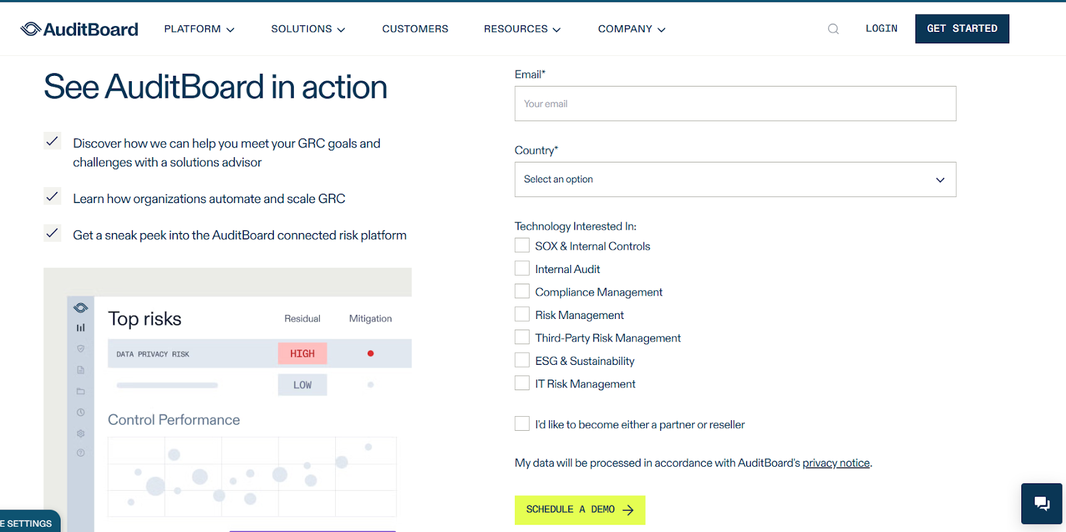The height and width of the screenshot is (532, 1066).
Task: Click the folder icon in dashboard sidebar
Action: 81,391
